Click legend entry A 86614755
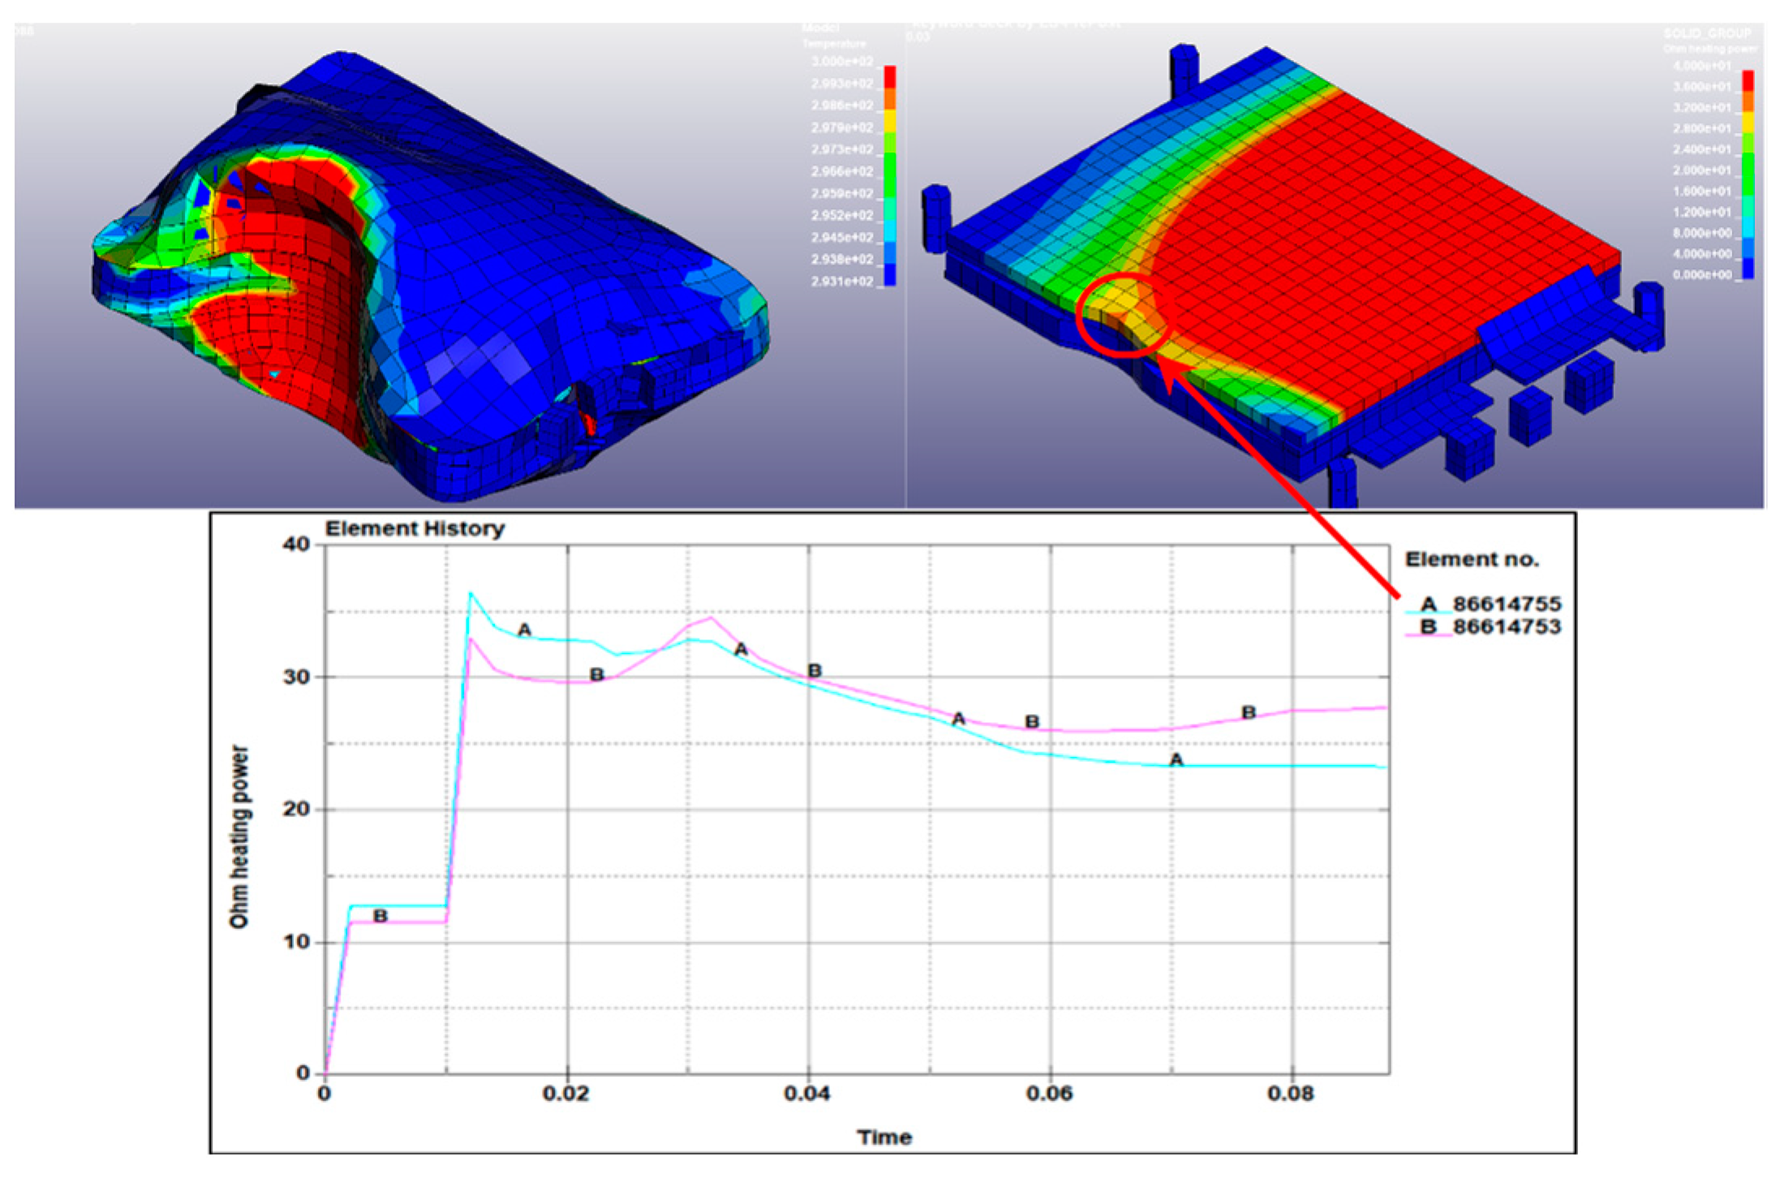1780x1183 pixels. point(1491,604)
